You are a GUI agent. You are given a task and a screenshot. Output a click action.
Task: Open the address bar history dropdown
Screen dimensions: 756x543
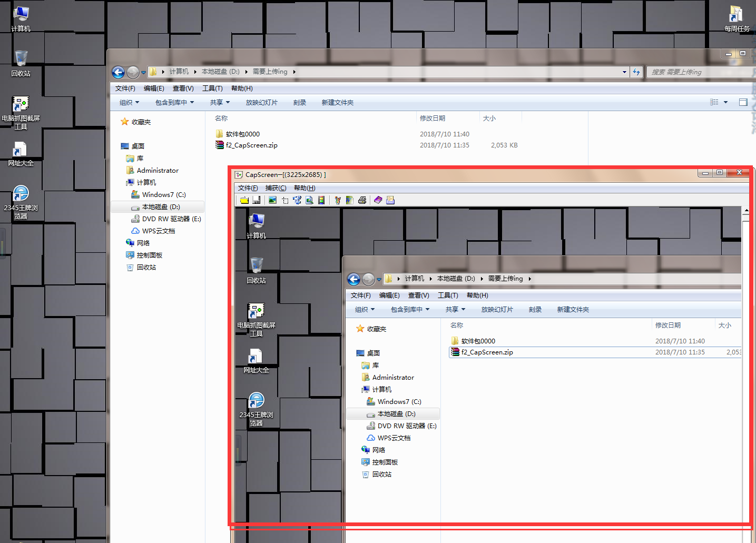tap(624, 72)
